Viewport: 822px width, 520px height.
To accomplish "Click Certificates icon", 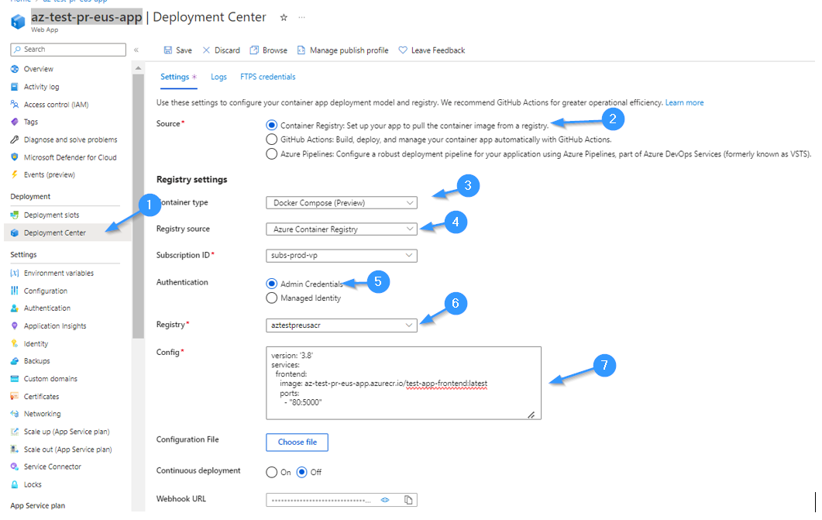I will tap(15, 396).
